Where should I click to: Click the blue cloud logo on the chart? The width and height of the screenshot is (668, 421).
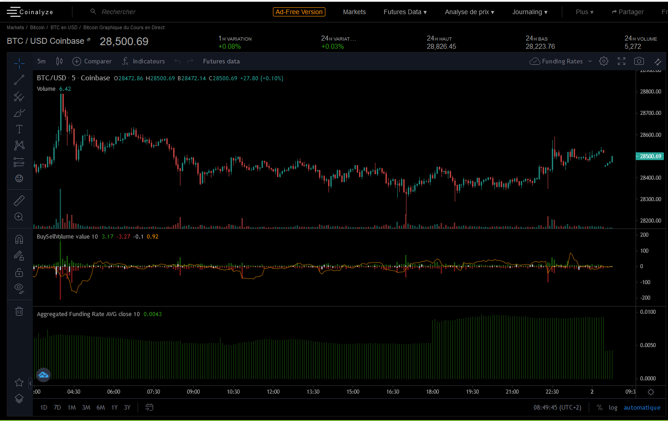coord(43,375)
